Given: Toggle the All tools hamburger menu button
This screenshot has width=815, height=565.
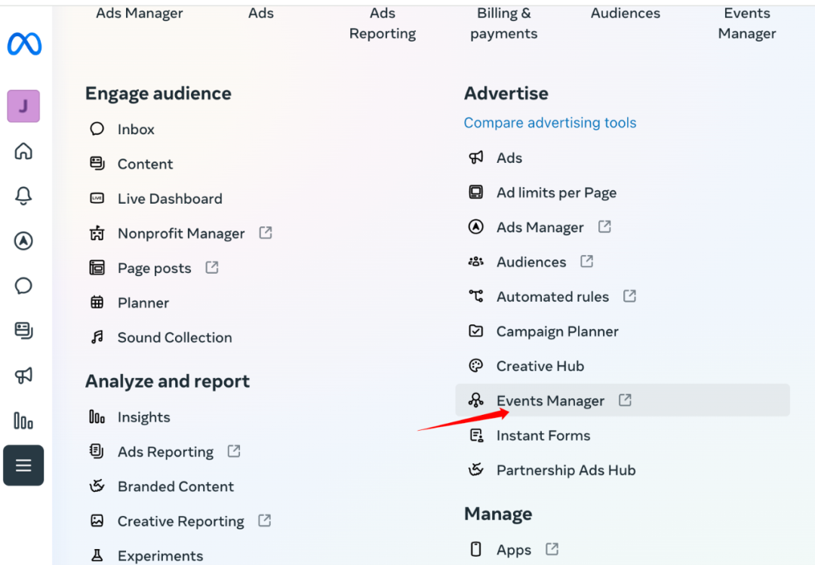Looking at the screenshot, I should (x=23, y=465).
